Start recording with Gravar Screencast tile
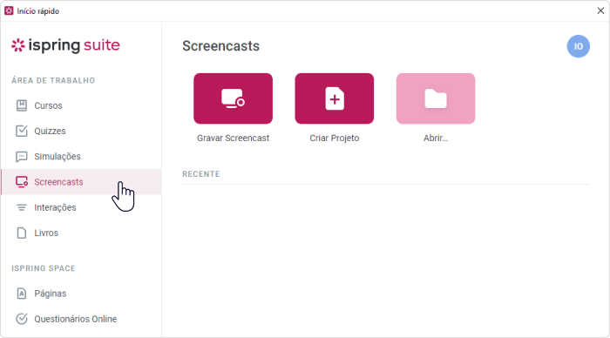 (233, 98)
